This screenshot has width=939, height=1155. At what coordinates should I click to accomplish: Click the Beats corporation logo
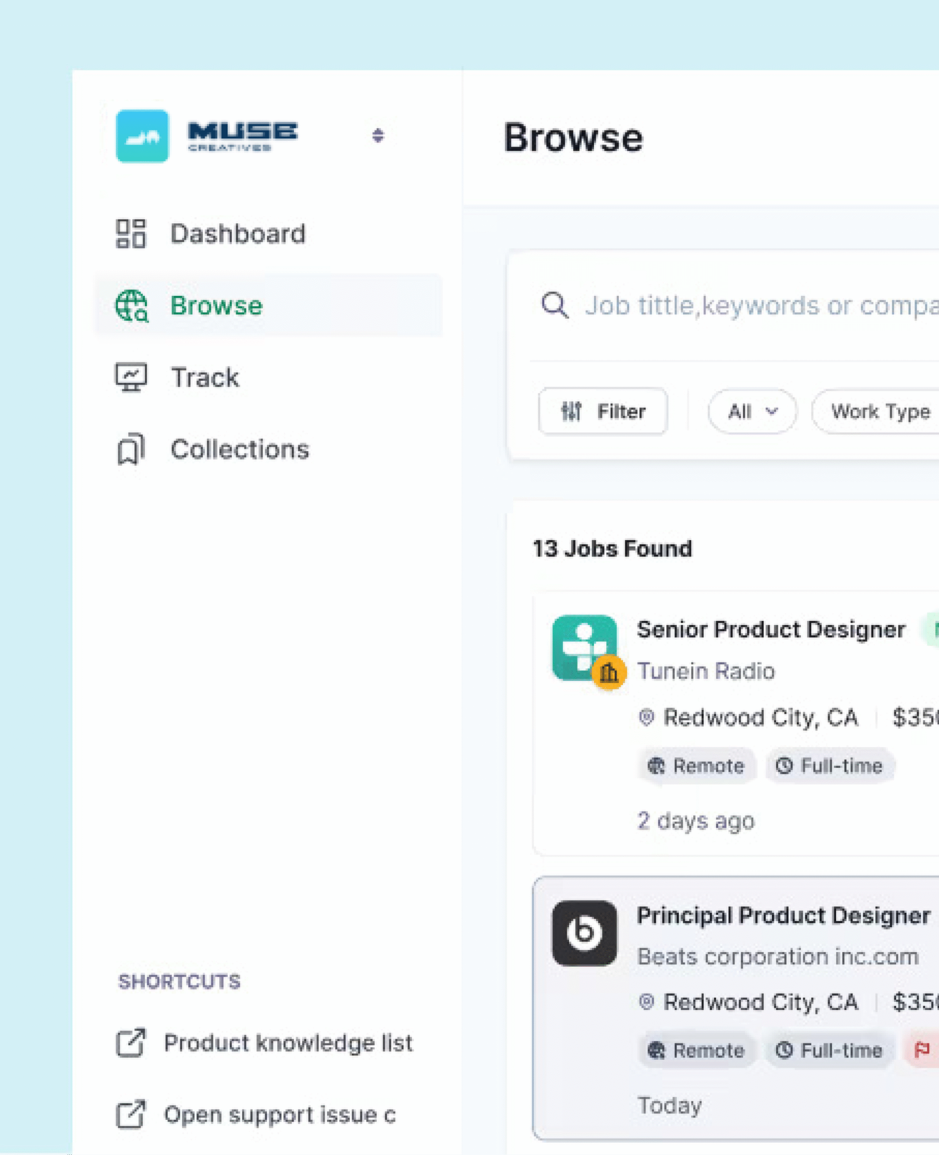pyautogui.click(x=584, y=933)
